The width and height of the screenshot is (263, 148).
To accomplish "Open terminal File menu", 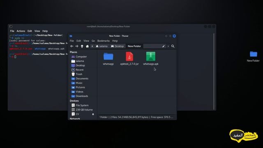I will [x=12, y=31].
